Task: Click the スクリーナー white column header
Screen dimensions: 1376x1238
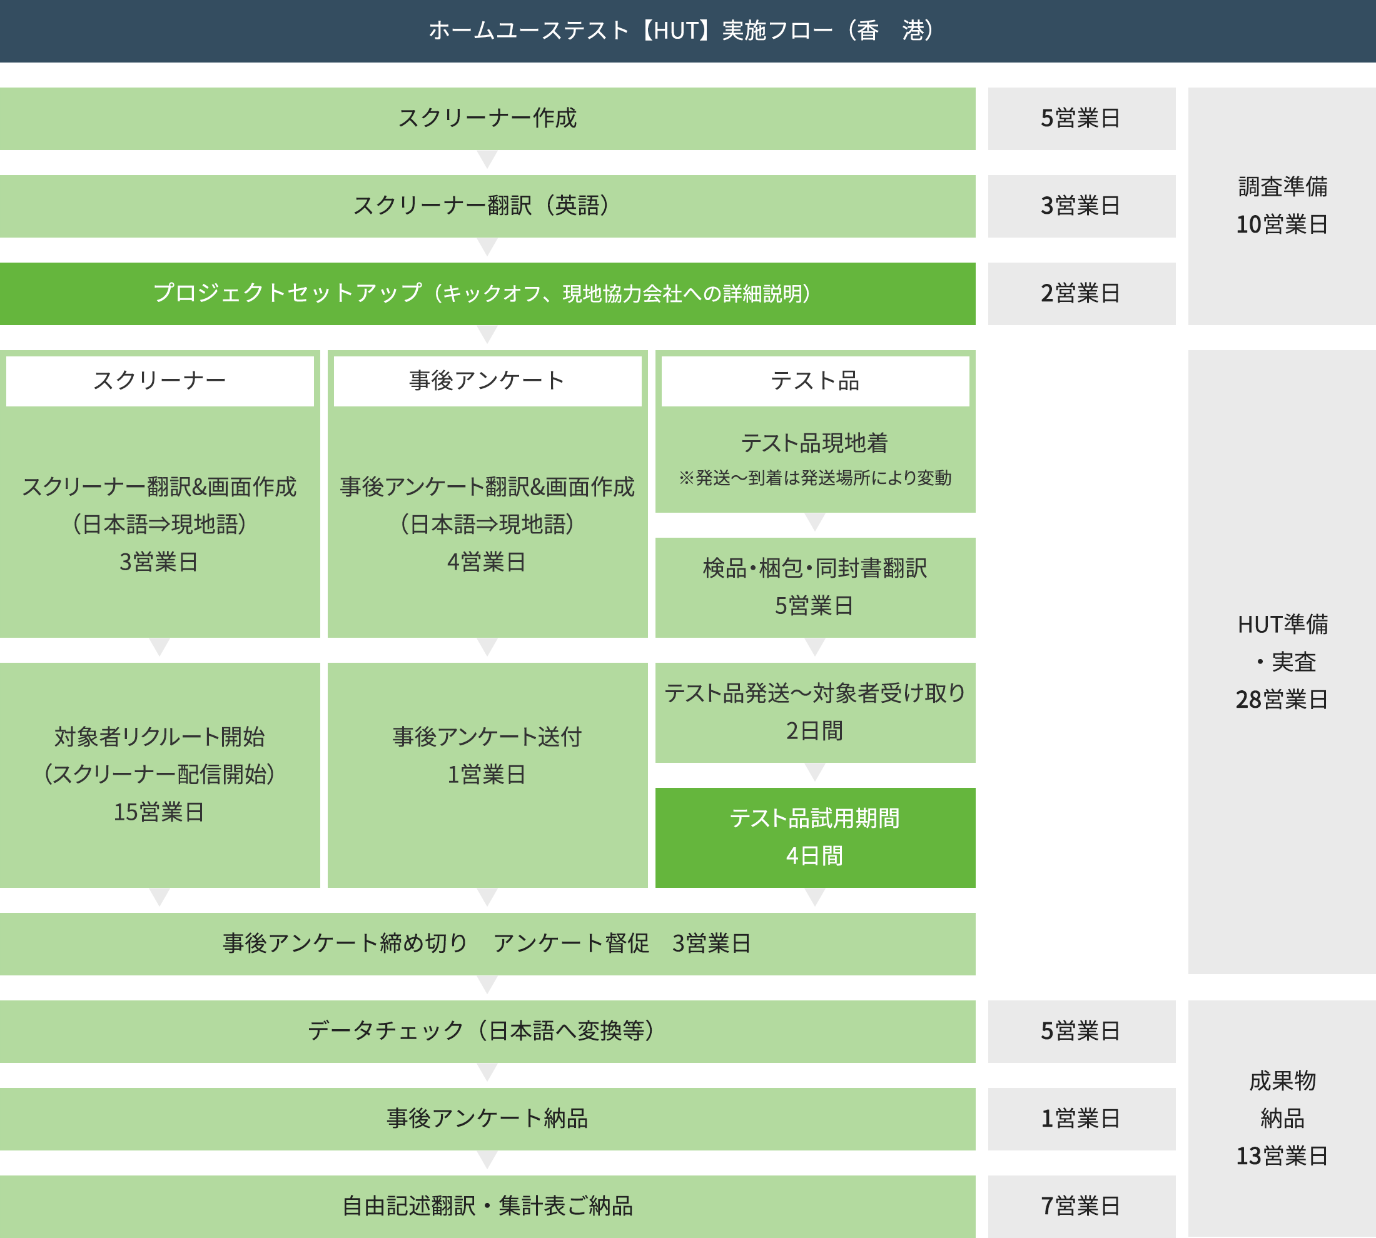Action: (x=160, y=381)
